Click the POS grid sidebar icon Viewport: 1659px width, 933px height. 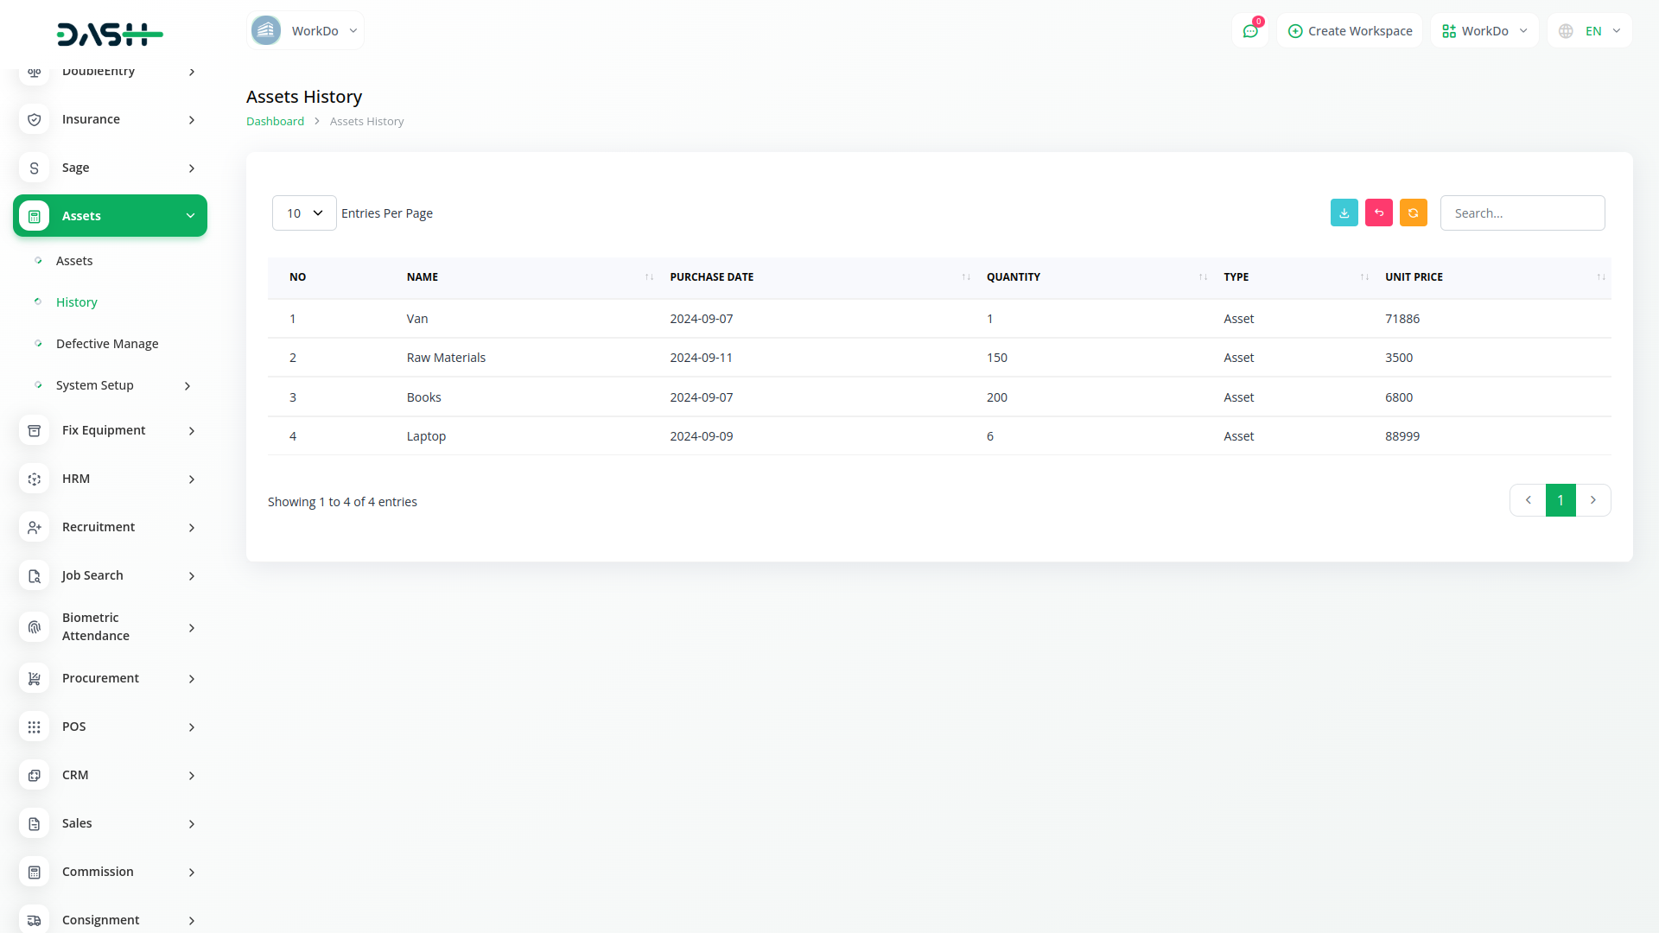34,727
